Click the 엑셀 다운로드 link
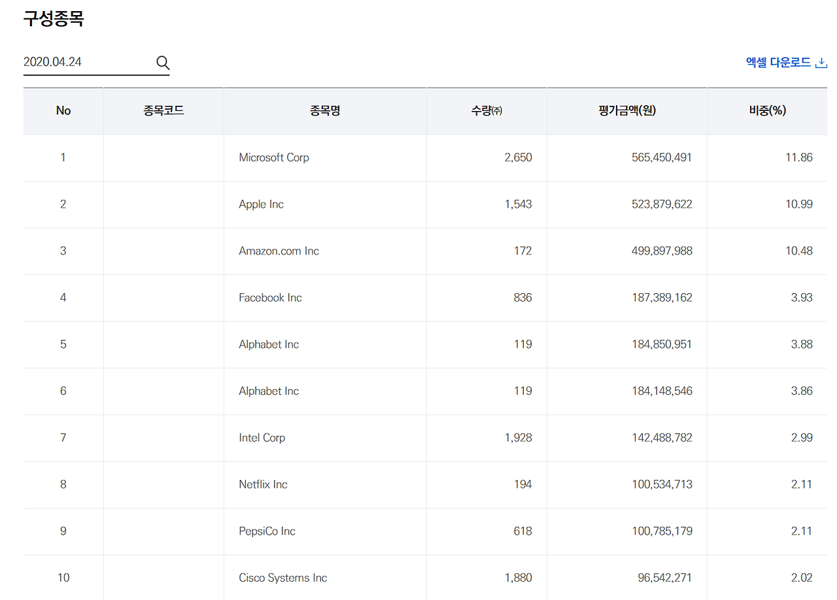 (x=787, y=63)
